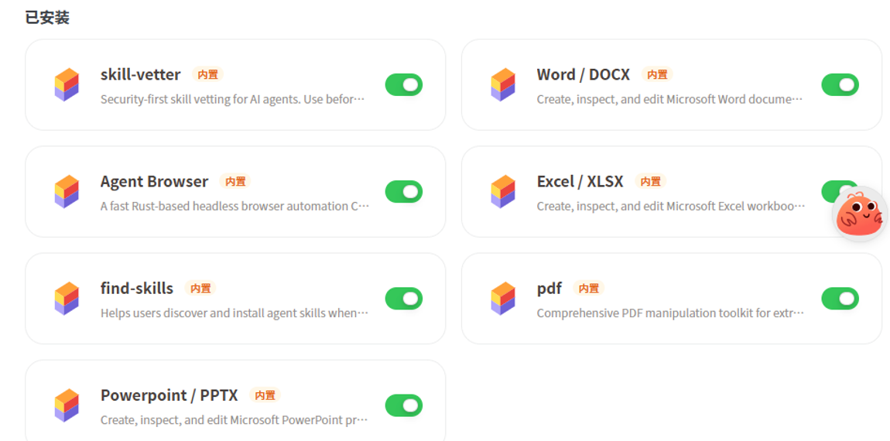Select the Word / DOCX description text

(x=669, y=99)
